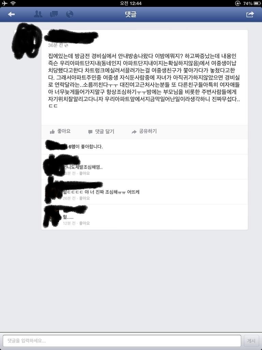This screenshot has height=350, width=262.
Task: Tap the back arrow in header
Action: point(11,14)
